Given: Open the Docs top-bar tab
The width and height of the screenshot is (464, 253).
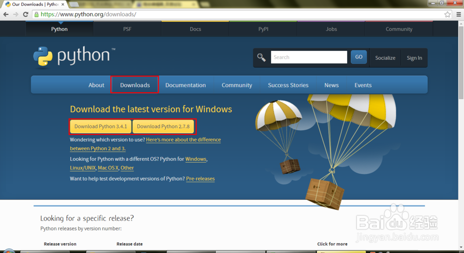Looking at the screenshot, I should (195, 29).
